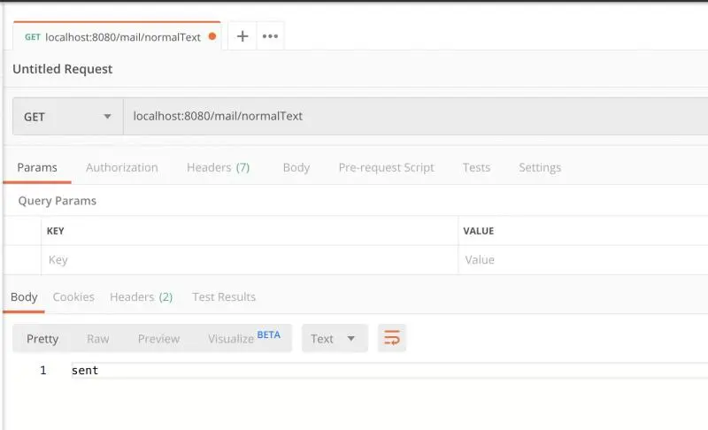The height and width of the screenshot is (430, 708).
Task: Click the Key query param field
Action: coord(250,260)
